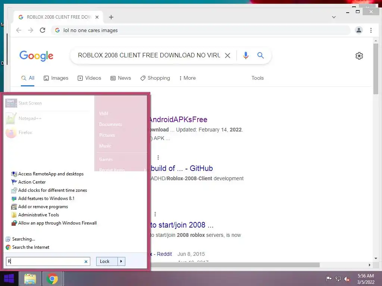382x286 pixels.
Task: Click Search the Internet option
Action: 28,247
